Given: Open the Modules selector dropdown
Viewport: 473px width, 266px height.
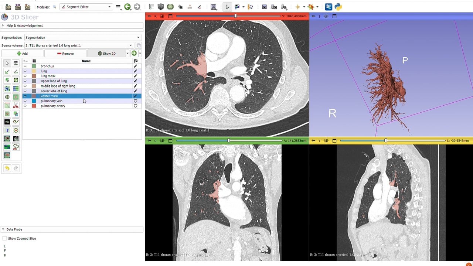Looking at the screenshot, I should [86, 7].
